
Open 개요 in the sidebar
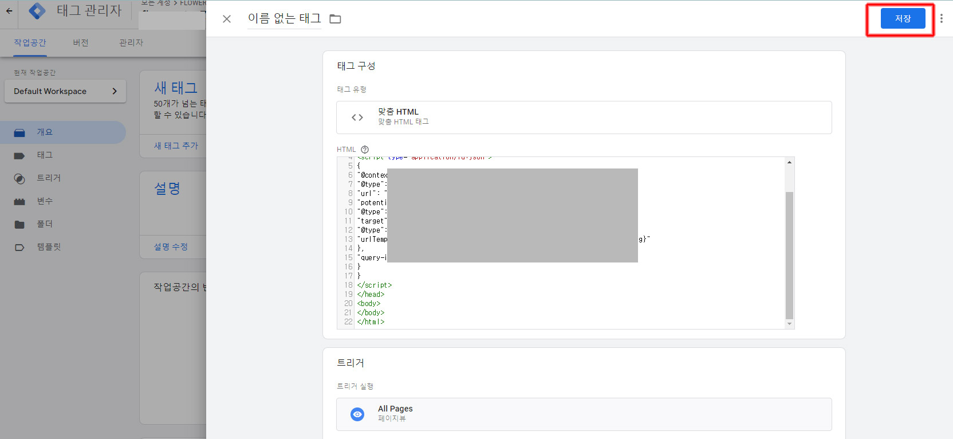(63, 132)
